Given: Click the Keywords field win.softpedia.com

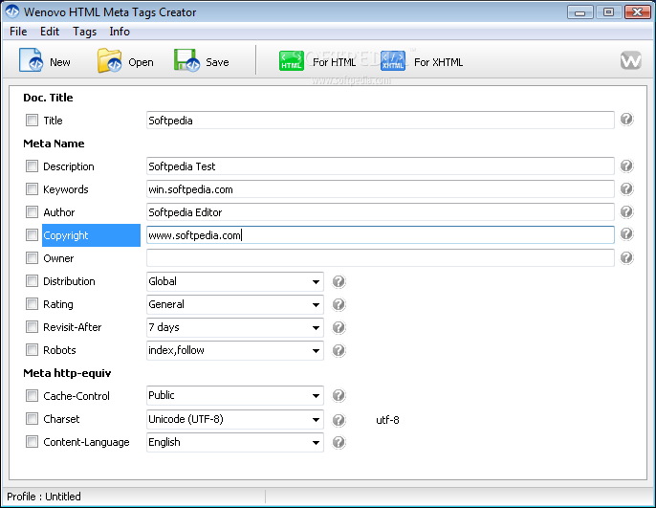Looking at the screenshot, I should click(381, 189).
